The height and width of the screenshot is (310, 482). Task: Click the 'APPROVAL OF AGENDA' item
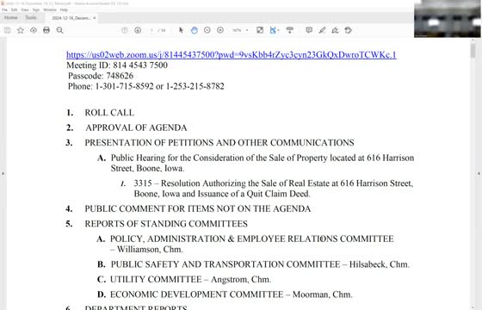pyautogui.click(x=136, y=127)
